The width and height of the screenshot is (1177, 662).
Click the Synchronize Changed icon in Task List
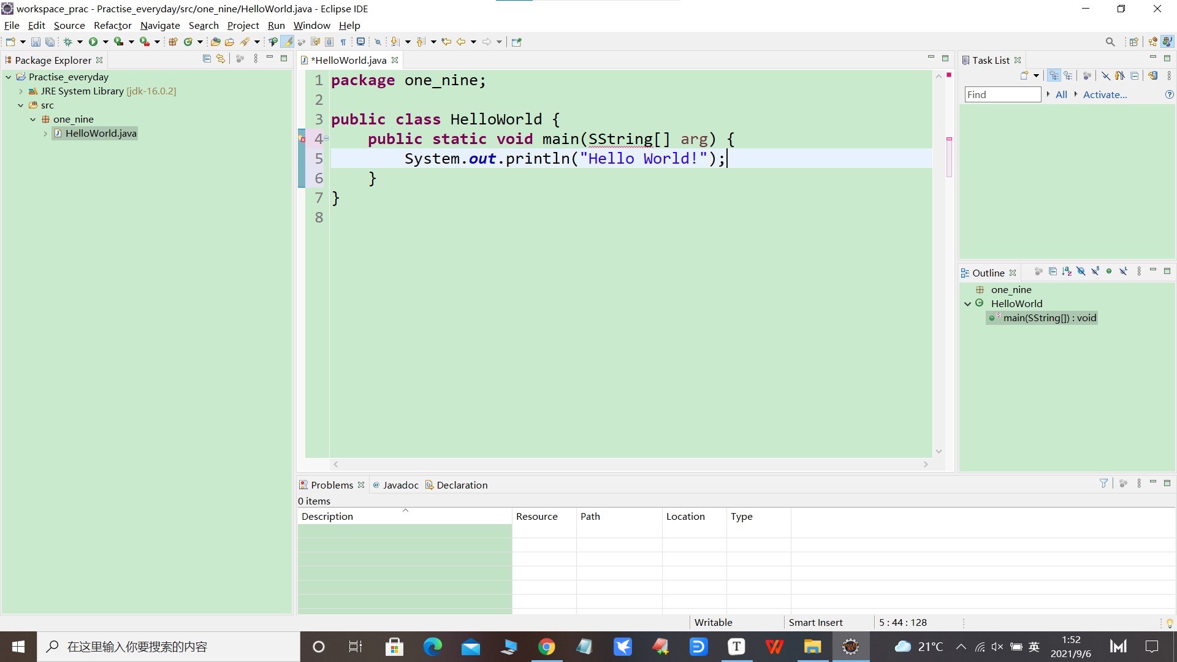coord(1152,76)
